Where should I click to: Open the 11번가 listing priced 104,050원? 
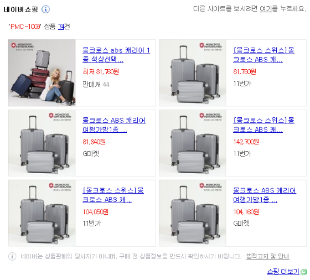click(x=113, y=195)
